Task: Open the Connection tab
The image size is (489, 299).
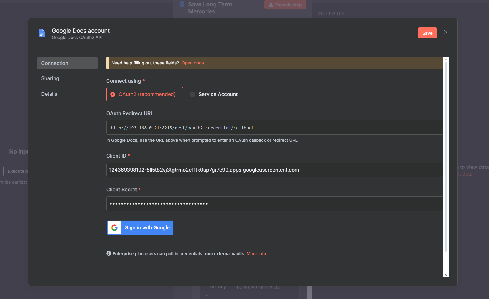Action: point(67,63)
